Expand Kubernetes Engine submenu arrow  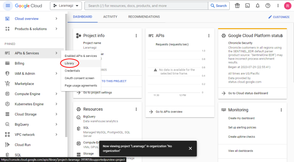(x=57, y=104)
